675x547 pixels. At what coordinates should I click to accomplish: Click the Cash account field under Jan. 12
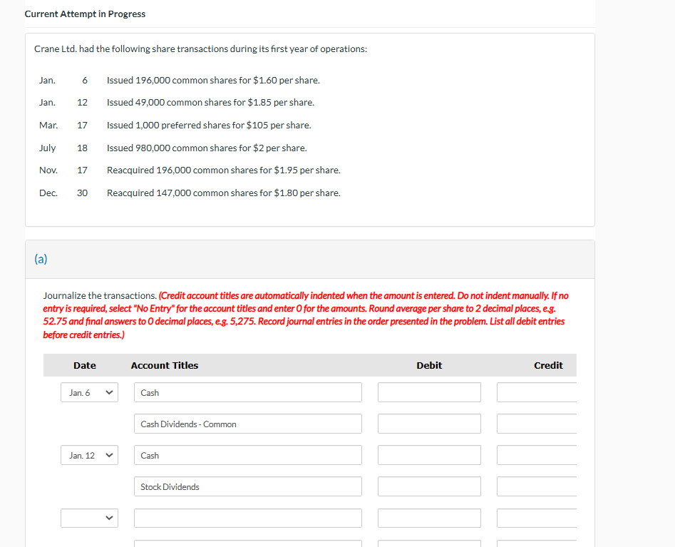click(247, 455)
